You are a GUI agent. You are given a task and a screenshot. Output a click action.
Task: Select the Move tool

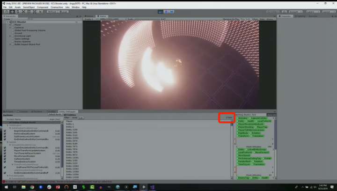(x=12, y=12)
